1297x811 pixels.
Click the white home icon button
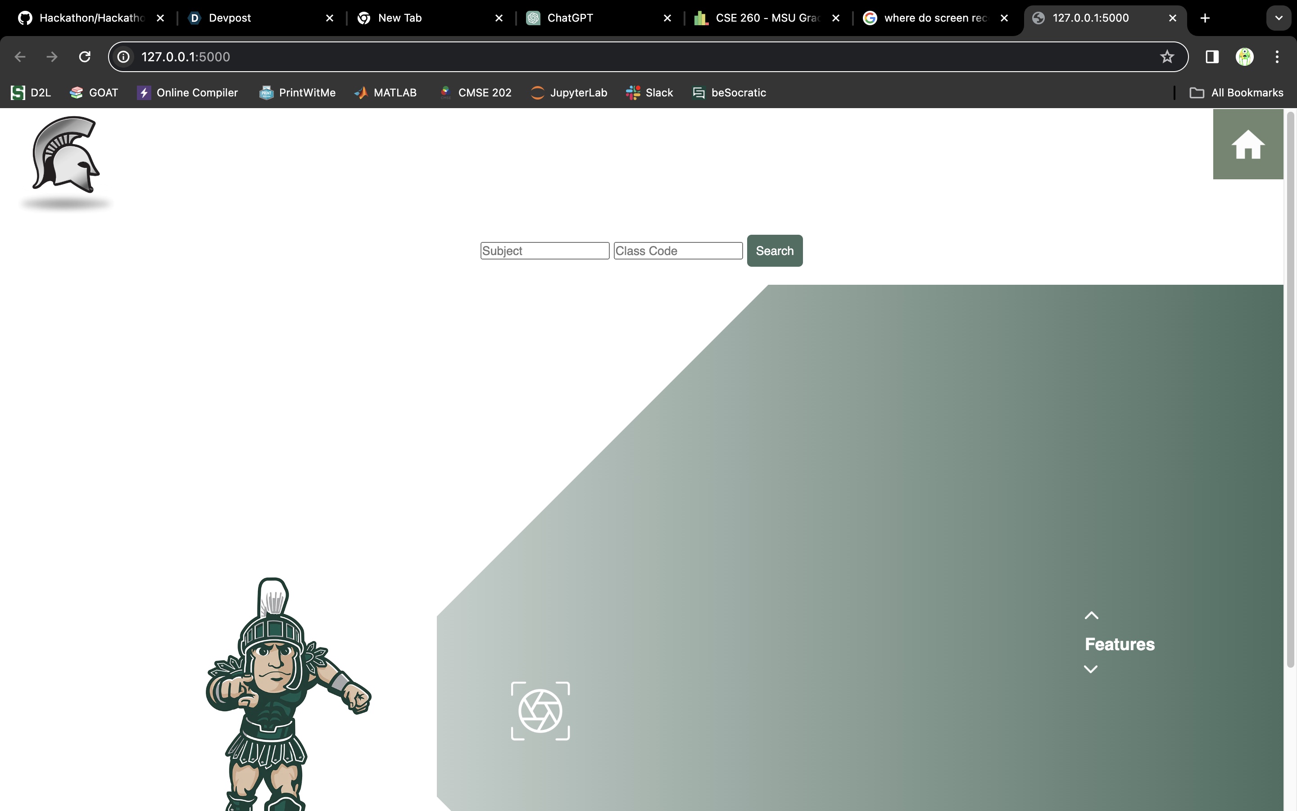[x=1248, y=144]
